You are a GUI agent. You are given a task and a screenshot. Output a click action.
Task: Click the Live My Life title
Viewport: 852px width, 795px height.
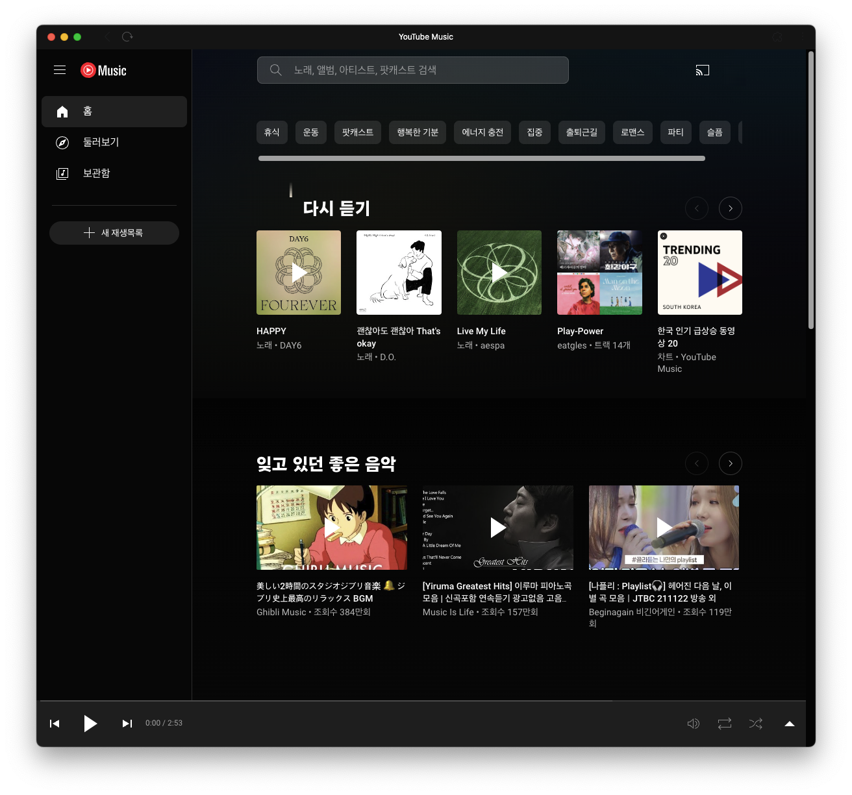[481, 331]
